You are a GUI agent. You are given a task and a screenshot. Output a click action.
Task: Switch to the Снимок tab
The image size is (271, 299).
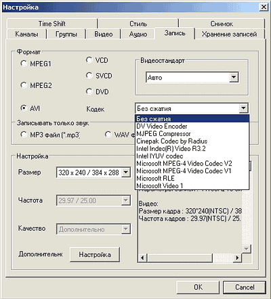(222, 24)
